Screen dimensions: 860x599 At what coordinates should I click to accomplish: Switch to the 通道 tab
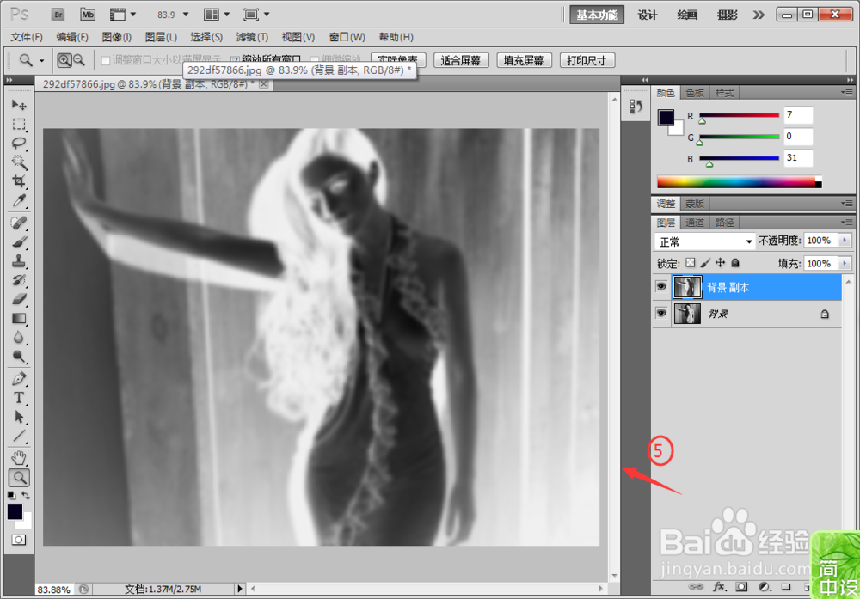pos(695,223)
